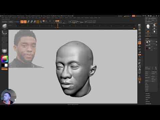Click the Rotate view icon on right shelf
160x120 pixels.
[x=140, y=70]
